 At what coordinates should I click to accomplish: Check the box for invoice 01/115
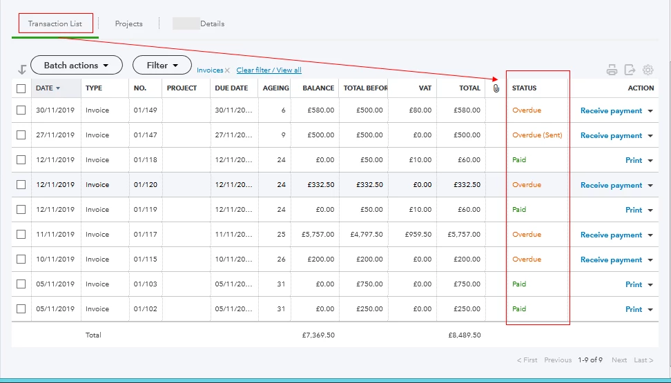point(21,259)
